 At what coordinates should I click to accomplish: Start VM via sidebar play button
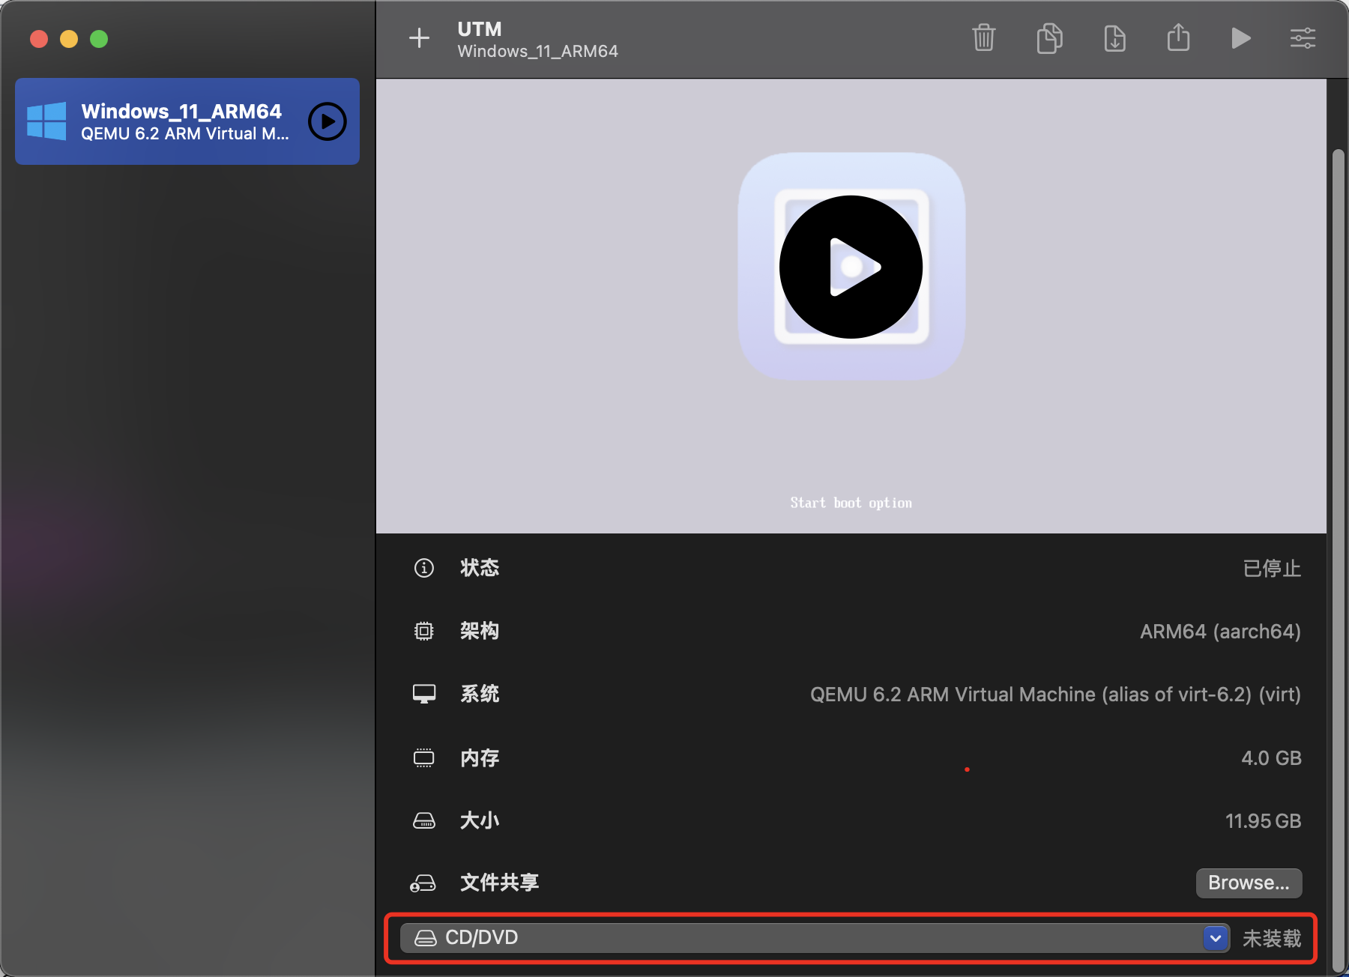(x=328, y=121)
